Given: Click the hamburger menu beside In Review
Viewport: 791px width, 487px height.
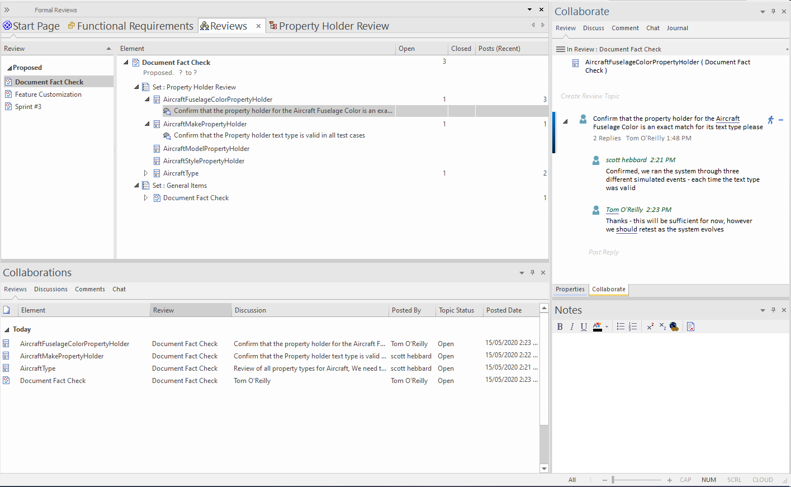Looking at the screenshot, I should (560, 49).
